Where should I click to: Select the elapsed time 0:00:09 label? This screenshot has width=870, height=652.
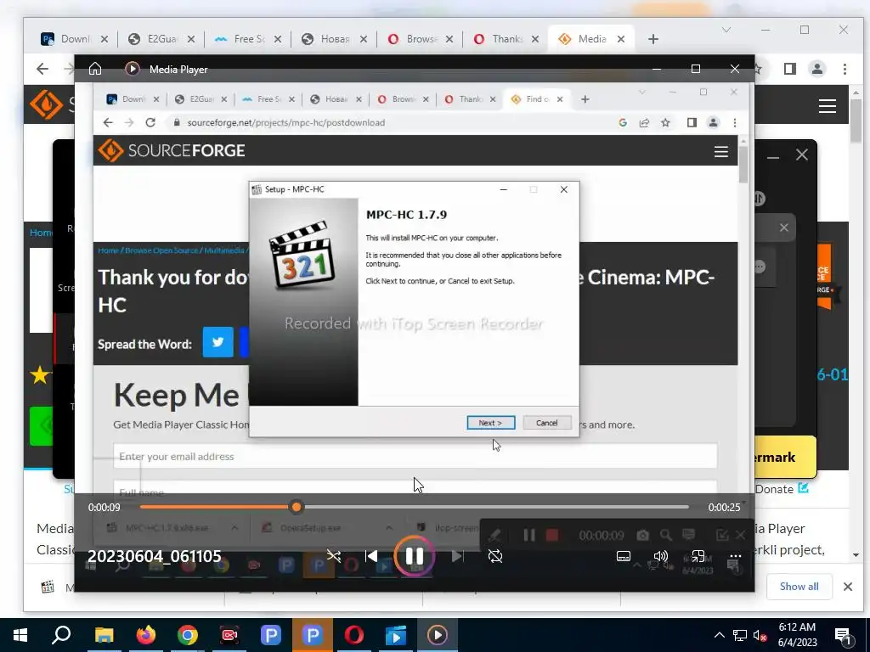pyautogui.click(x=104, y=508)
